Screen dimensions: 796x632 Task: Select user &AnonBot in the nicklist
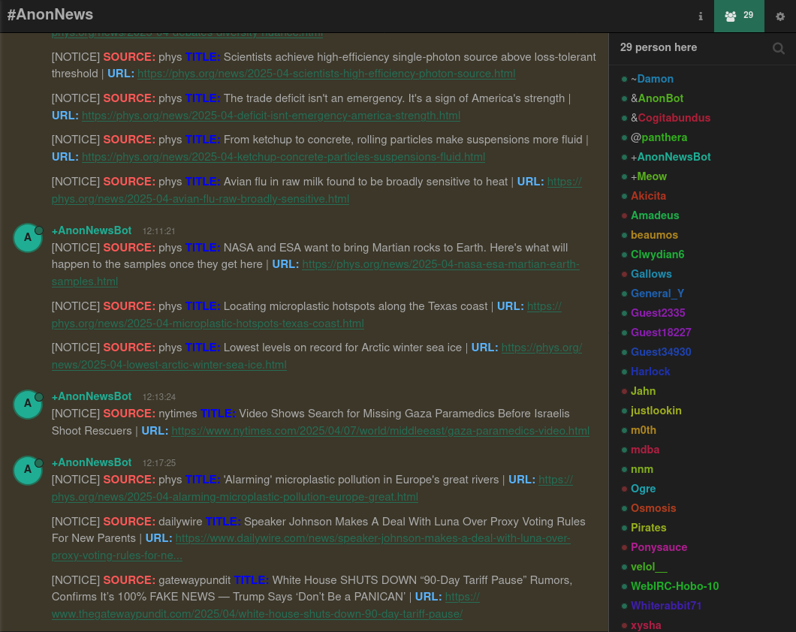click(x=657, y=98)
